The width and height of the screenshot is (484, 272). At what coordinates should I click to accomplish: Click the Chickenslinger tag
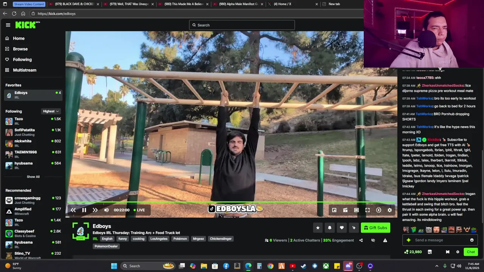[221, 239]
